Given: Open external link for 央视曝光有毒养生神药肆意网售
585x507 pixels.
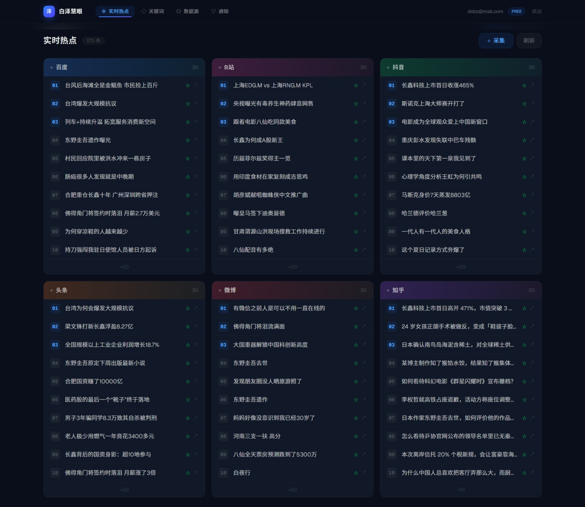Looking at the screenshot, I should [x=364, y=103].
